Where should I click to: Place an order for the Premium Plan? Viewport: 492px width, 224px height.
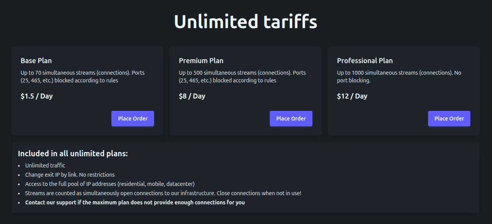[x=291, y=119]
